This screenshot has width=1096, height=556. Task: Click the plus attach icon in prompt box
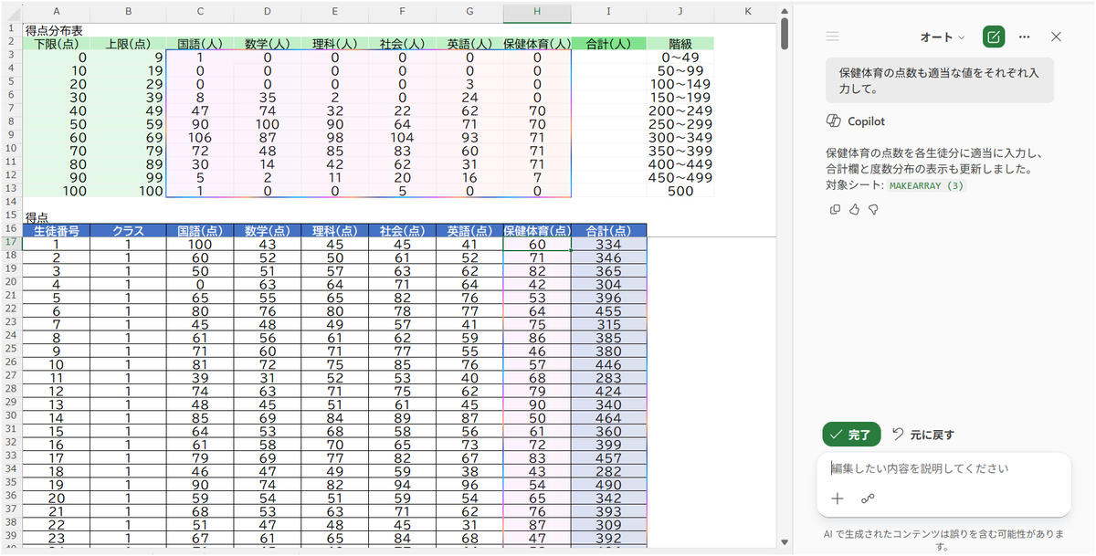(837, 498)
